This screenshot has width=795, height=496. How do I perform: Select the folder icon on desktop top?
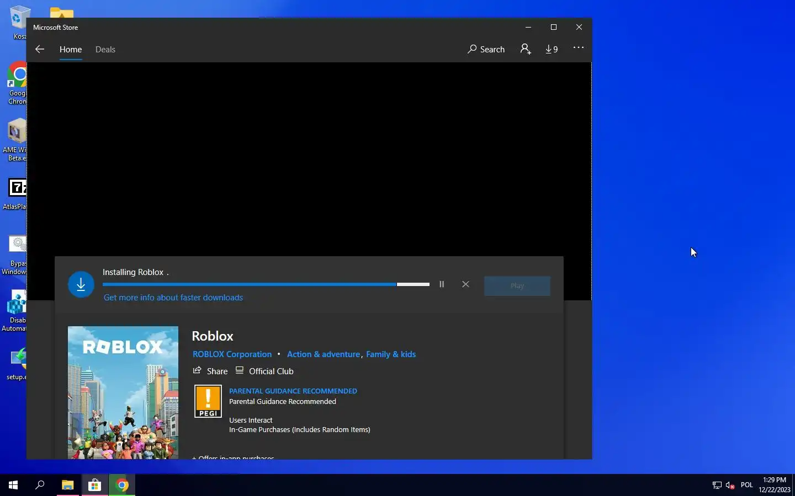(x=62, y=12)
